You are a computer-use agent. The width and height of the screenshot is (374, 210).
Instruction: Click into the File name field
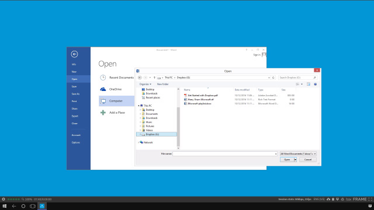(225, 154)
